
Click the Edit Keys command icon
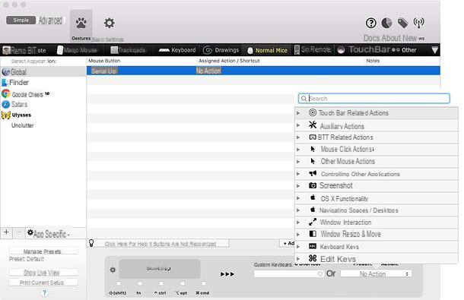(x=313, y=258)
